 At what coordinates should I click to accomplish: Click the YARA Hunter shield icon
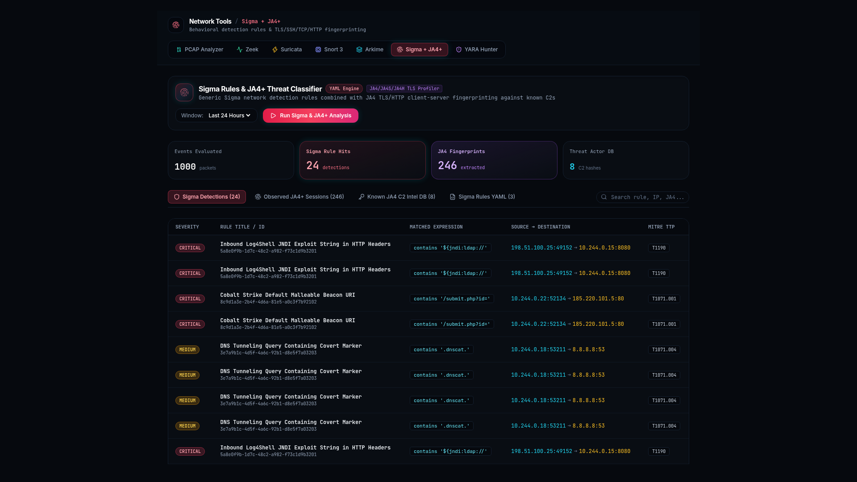click(459, 50)
